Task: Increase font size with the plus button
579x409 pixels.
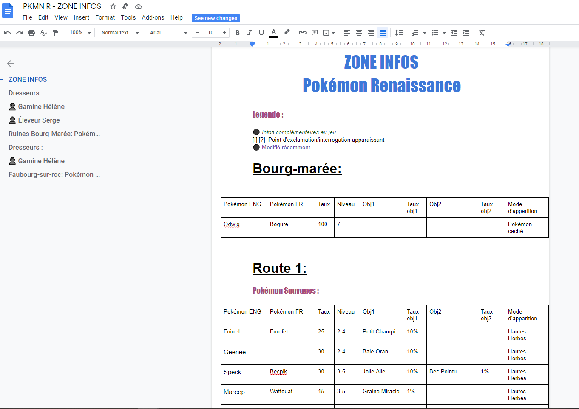Action: tap(224, 33)
